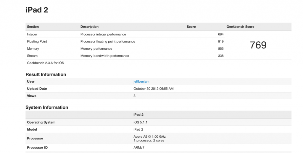Click the System Information heading

[x=47, y=108]
